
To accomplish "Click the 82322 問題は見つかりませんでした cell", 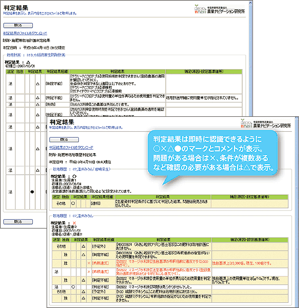I will pos(163,287).
